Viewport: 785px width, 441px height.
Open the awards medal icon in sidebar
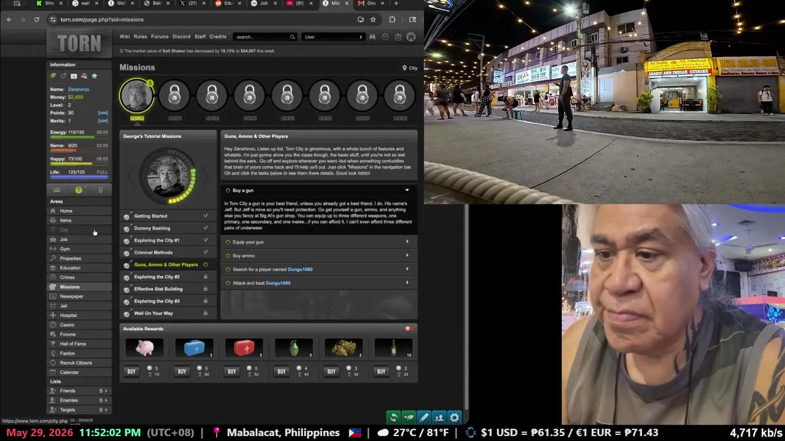click(101, 190)
